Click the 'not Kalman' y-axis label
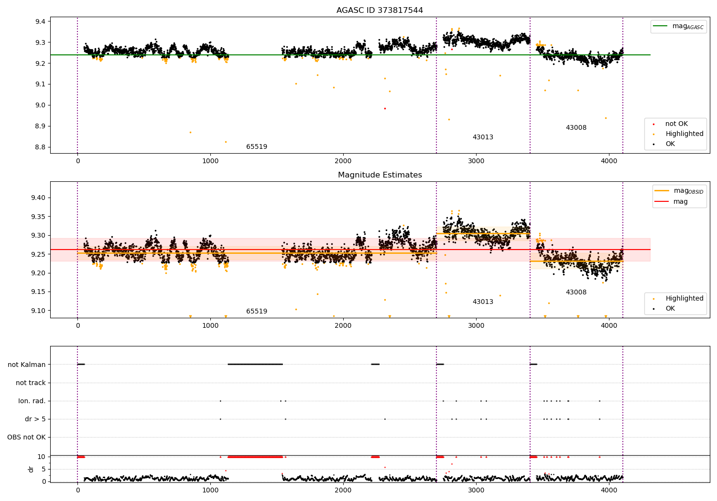 [27, 365]
